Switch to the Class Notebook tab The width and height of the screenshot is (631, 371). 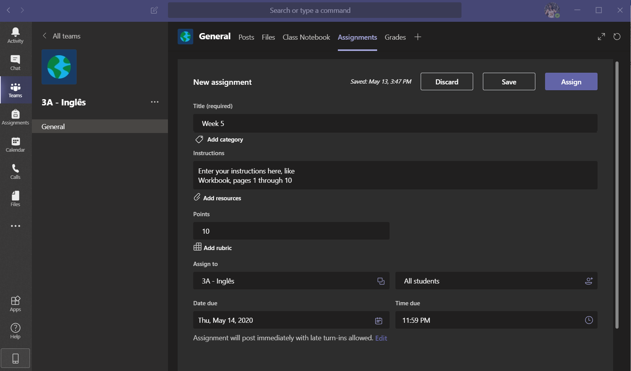(x=306, y=37)
